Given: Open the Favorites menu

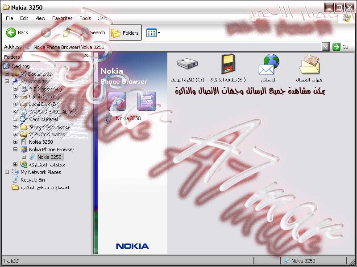Looking at the screenshot, I should pyautogui.click(x=62, y=18).
